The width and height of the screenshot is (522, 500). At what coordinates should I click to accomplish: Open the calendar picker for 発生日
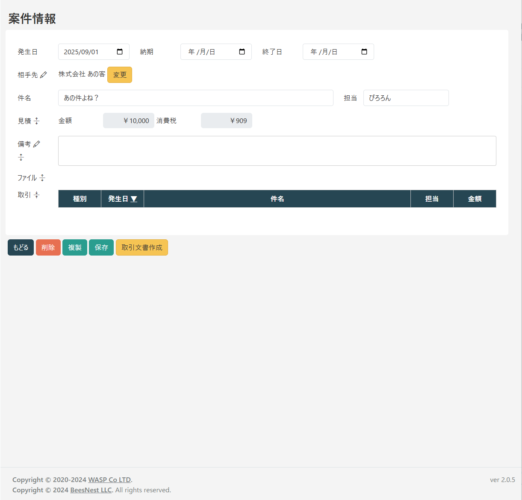[x=120, y=51]
